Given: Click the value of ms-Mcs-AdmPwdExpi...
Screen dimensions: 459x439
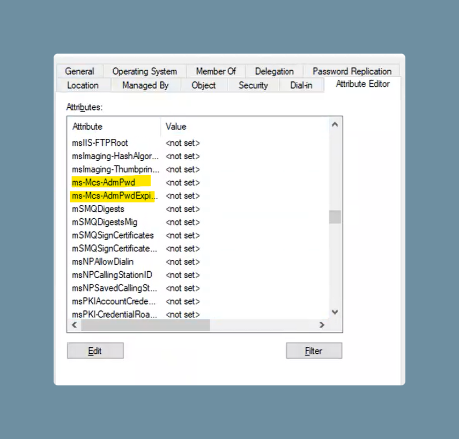Looking at the screenshot, I should coord(183,196).
